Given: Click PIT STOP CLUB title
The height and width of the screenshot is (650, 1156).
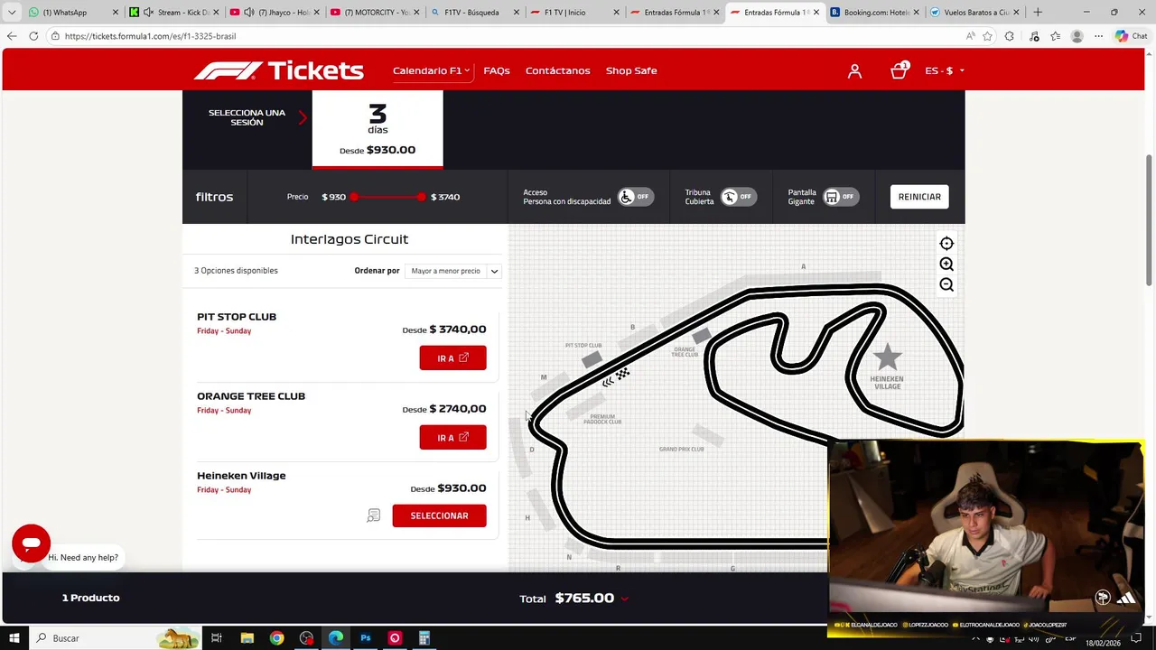Looking at the screenshot, I should [x=237, y=317].
